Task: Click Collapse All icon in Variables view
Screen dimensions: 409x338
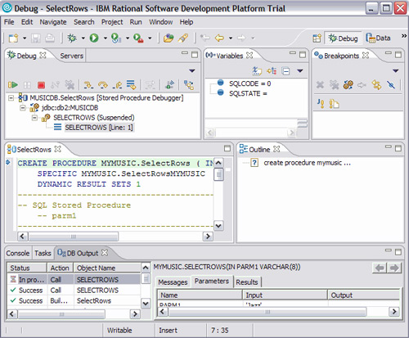Action: (285, 71)
